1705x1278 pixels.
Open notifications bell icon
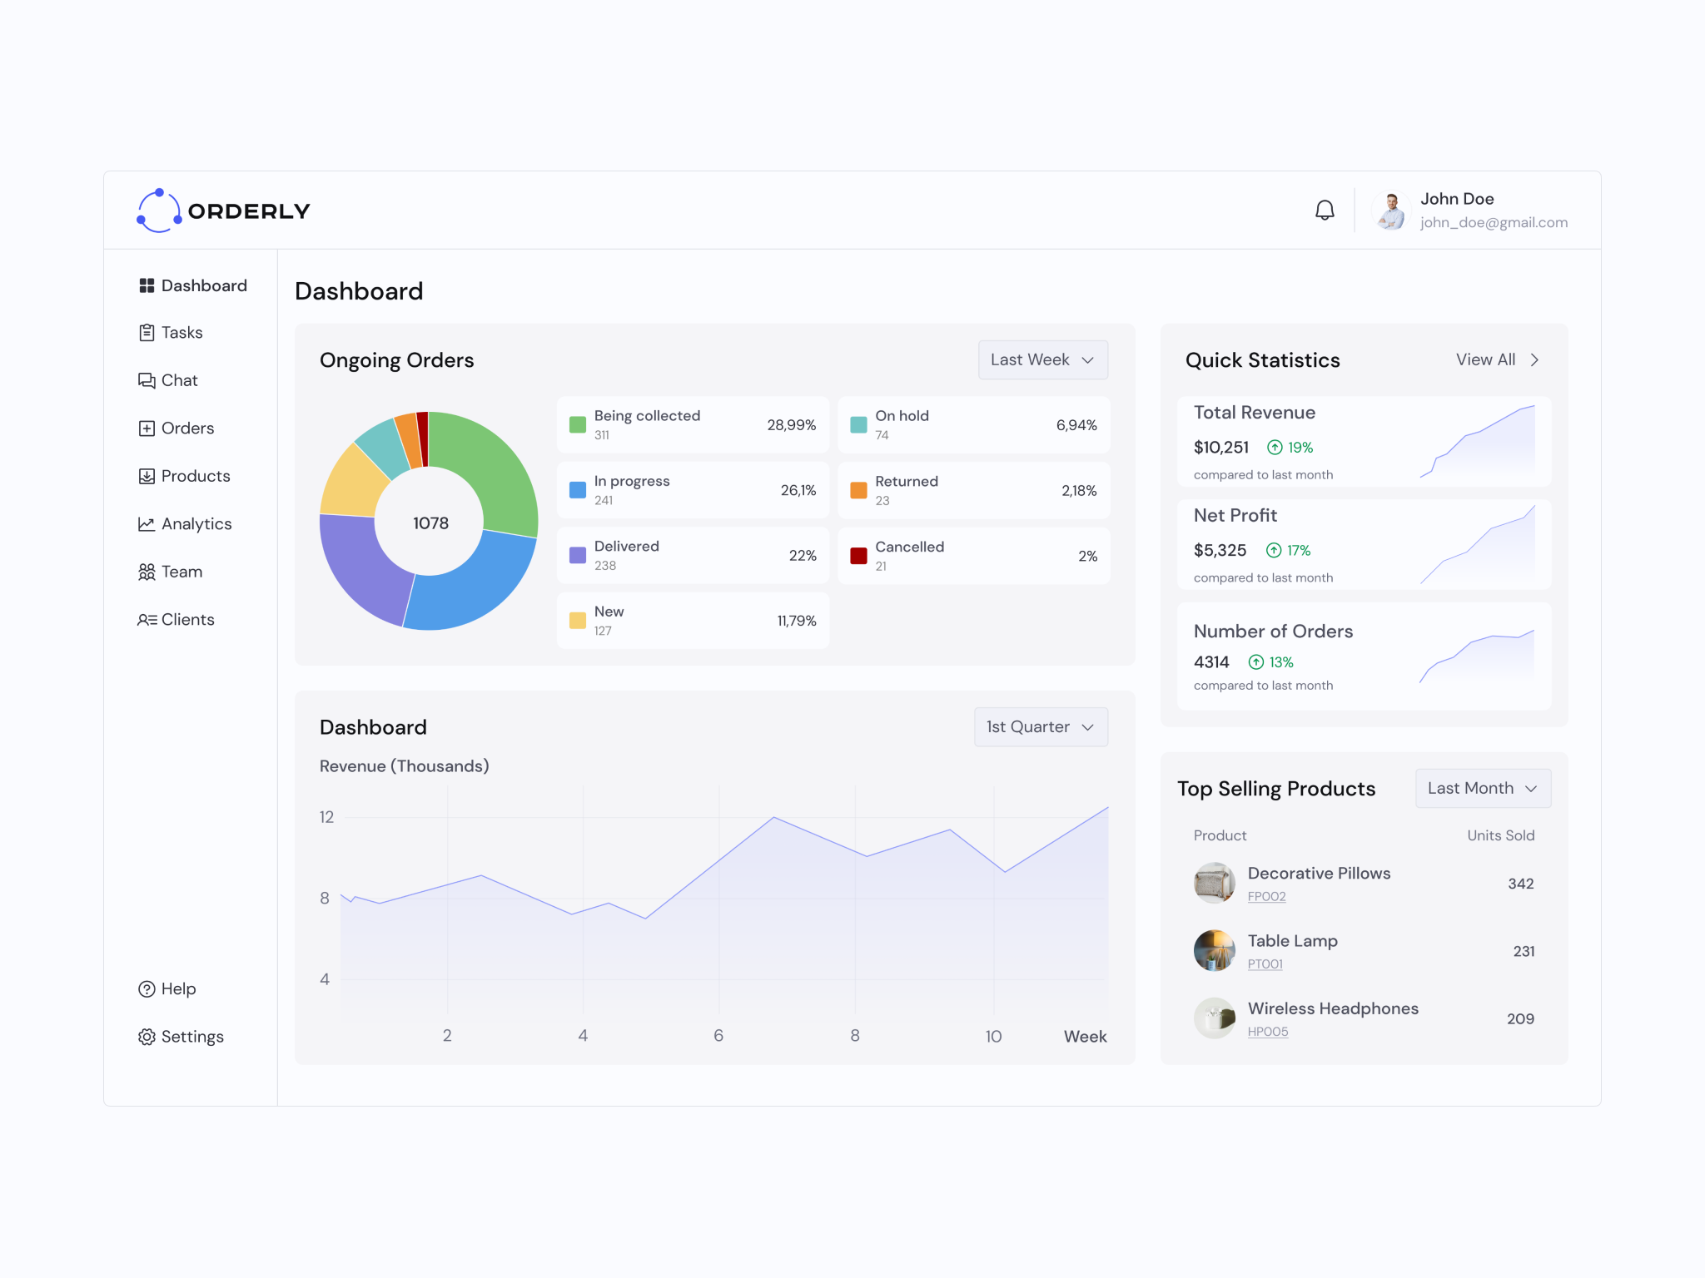[x=1325, y=211]
